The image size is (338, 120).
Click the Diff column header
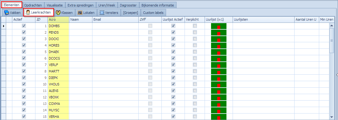click(x=150, y=19)
